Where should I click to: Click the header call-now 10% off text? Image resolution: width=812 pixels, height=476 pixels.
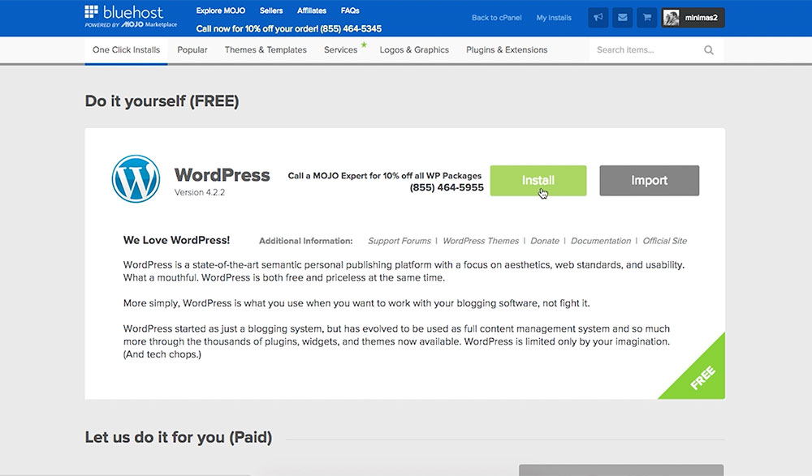[x=288, y=29]
